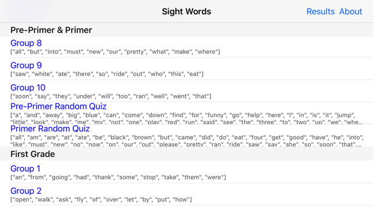
Task: Tap word list starting with "an", "from"
Action: (118, 177)
